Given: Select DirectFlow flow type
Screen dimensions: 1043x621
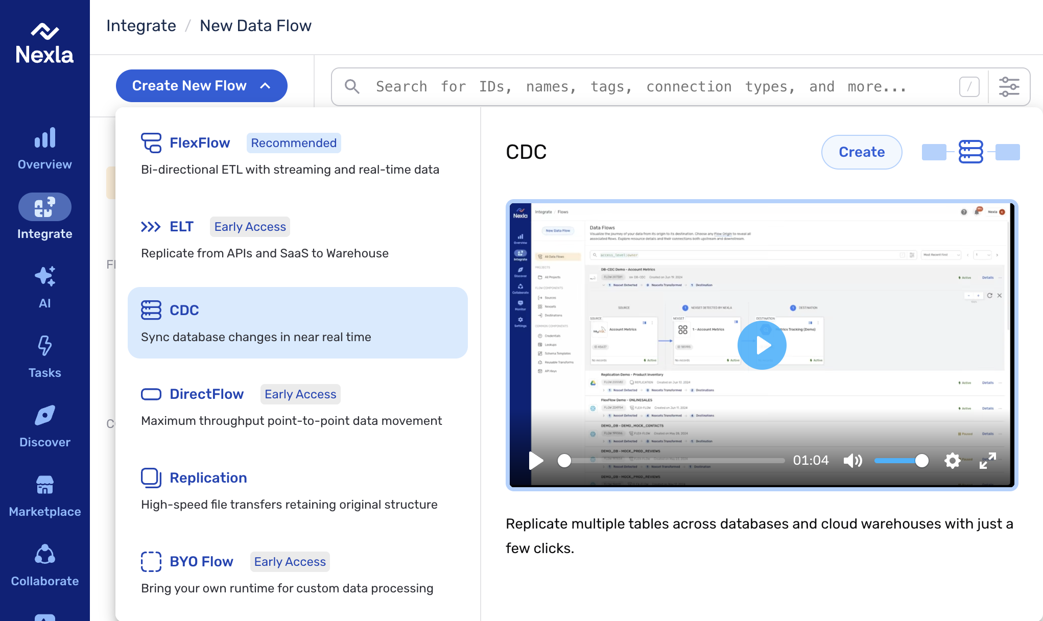Looking at the screenshot, I should pyautogui.click(x=298, y=407).
